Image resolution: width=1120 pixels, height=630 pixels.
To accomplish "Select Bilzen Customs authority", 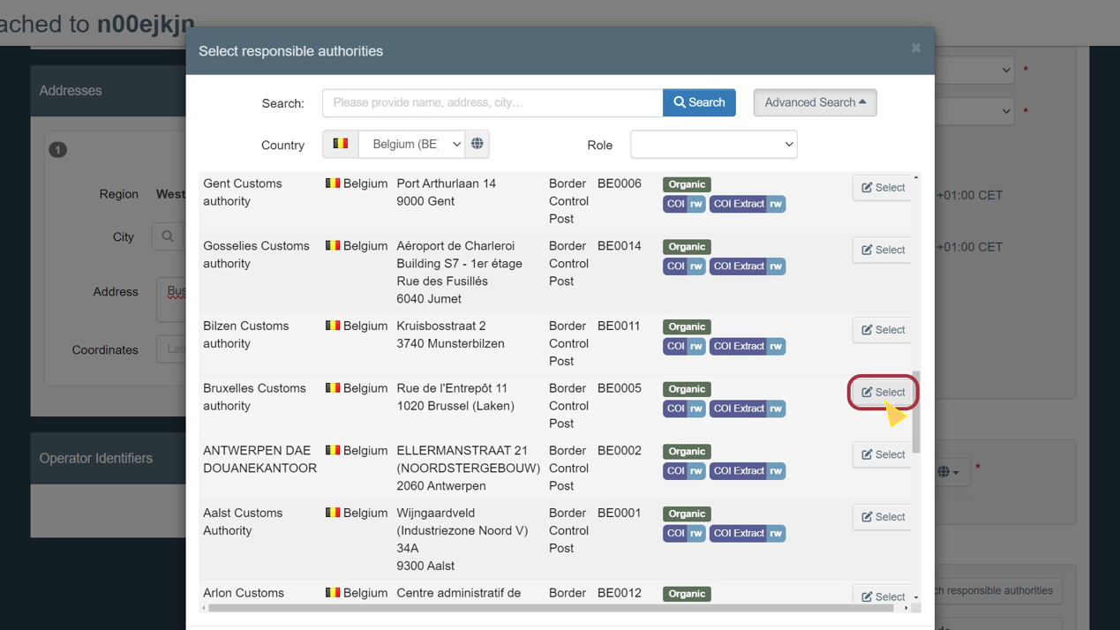I will point(883,329).
